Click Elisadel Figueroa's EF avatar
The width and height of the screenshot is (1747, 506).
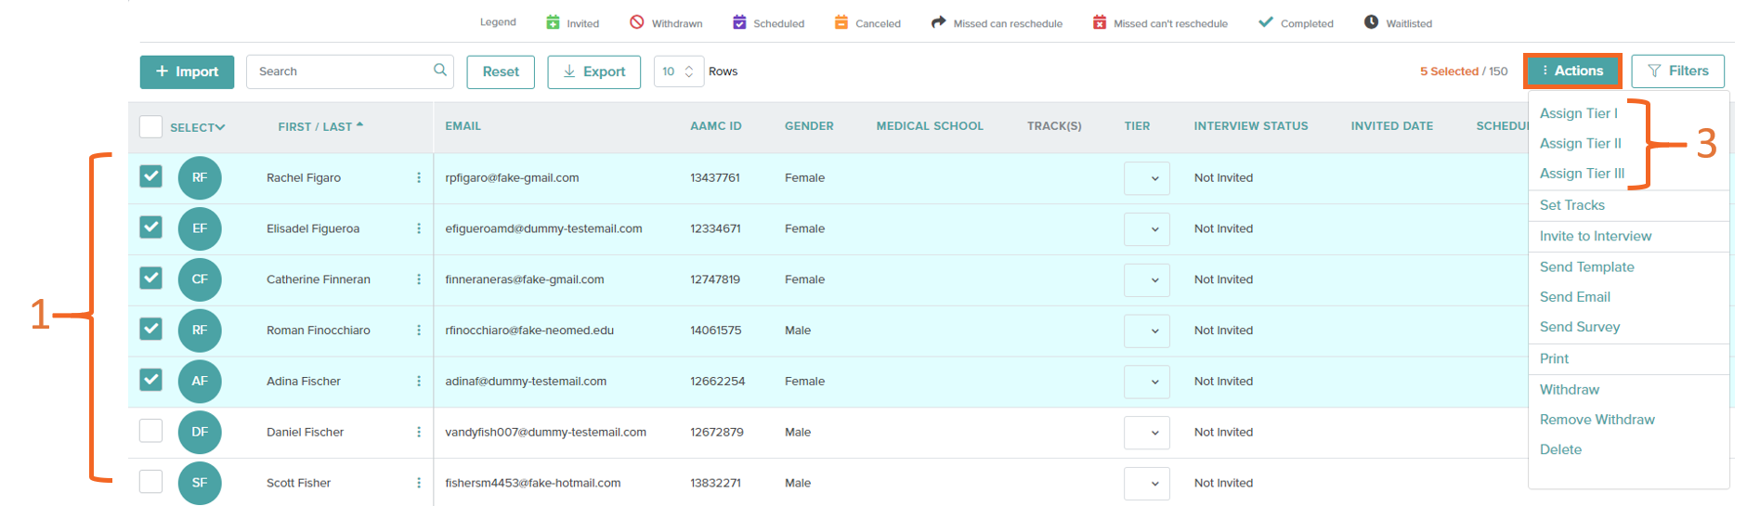pyautogui.click(x=200, y=228)
